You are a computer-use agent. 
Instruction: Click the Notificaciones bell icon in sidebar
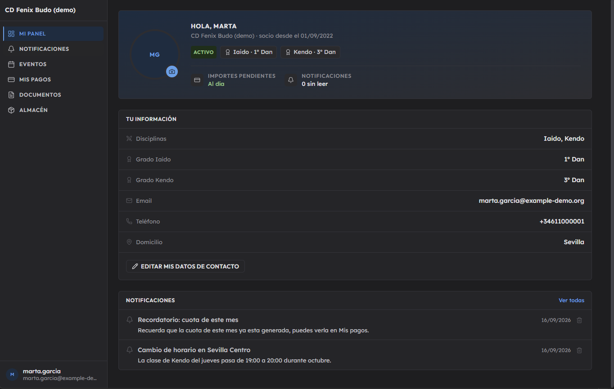(x=11, y=49)
